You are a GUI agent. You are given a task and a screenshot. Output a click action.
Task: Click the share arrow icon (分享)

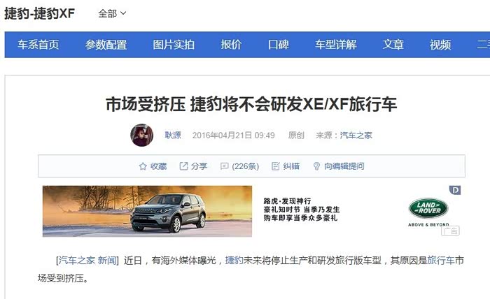click(x=183, y=166)
